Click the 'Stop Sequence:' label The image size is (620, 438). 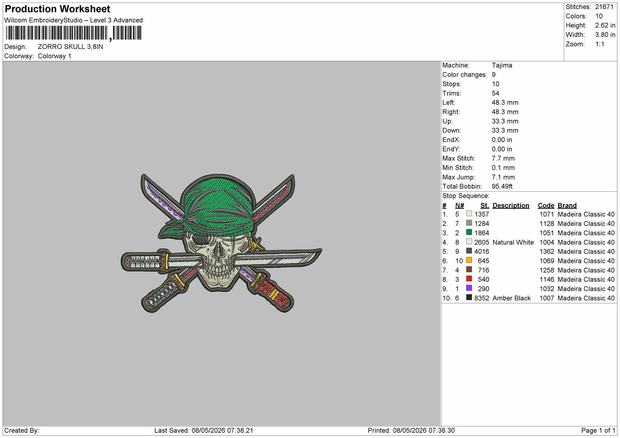click(x=466, y=196)
